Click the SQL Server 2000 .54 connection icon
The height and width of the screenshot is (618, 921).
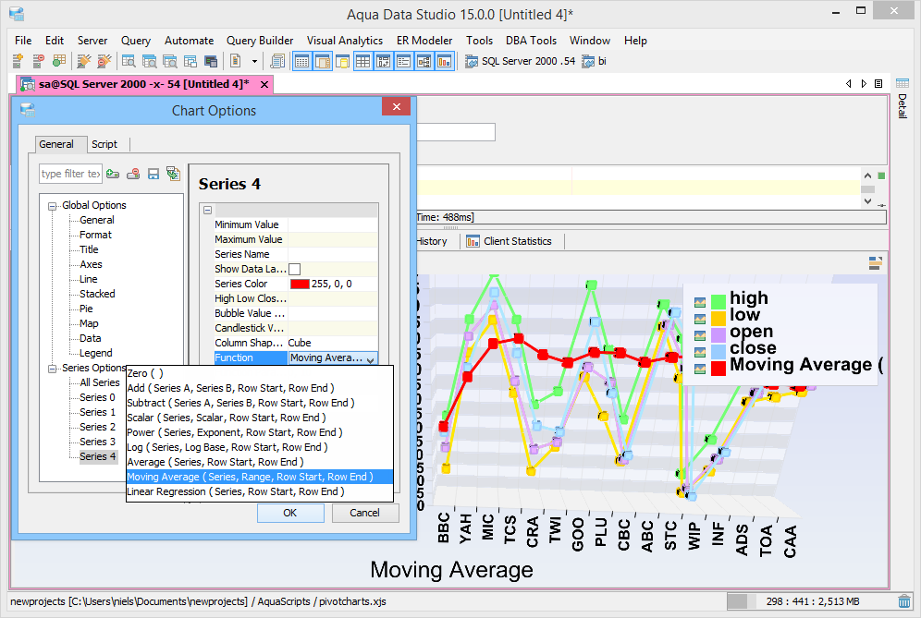pos(471,61)
